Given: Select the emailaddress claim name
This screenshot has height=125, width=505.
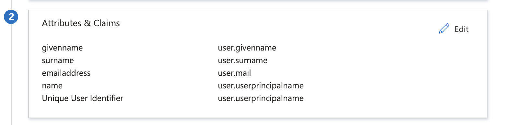Looking at the screenshot, I should coord(66,73).
